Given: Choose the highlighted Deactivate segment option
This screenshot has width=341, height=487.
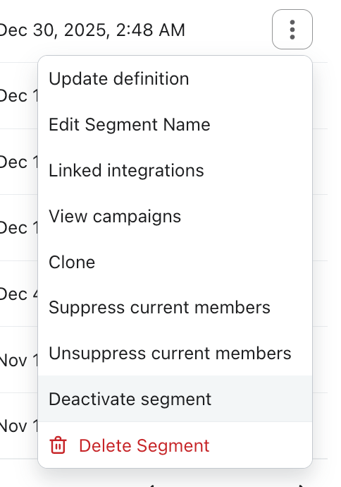Looking at the screenshot, I should pyautogui.click(x=175, y=399).
